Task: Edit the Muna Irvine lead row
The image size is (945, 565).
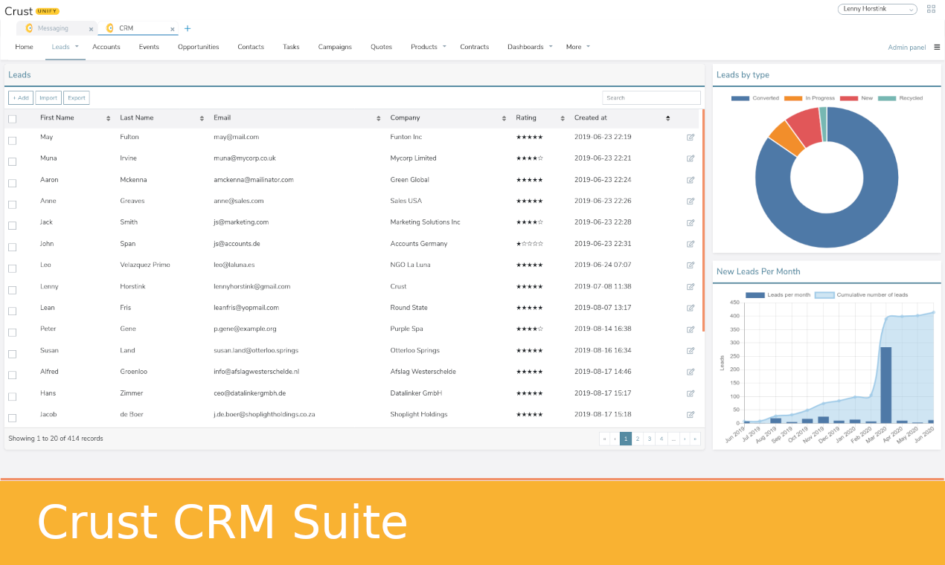Action: [691, 158]
